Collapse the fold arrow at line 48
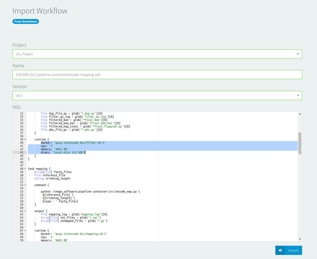Viewport: 317px width, 259px height. pos(25,169)
